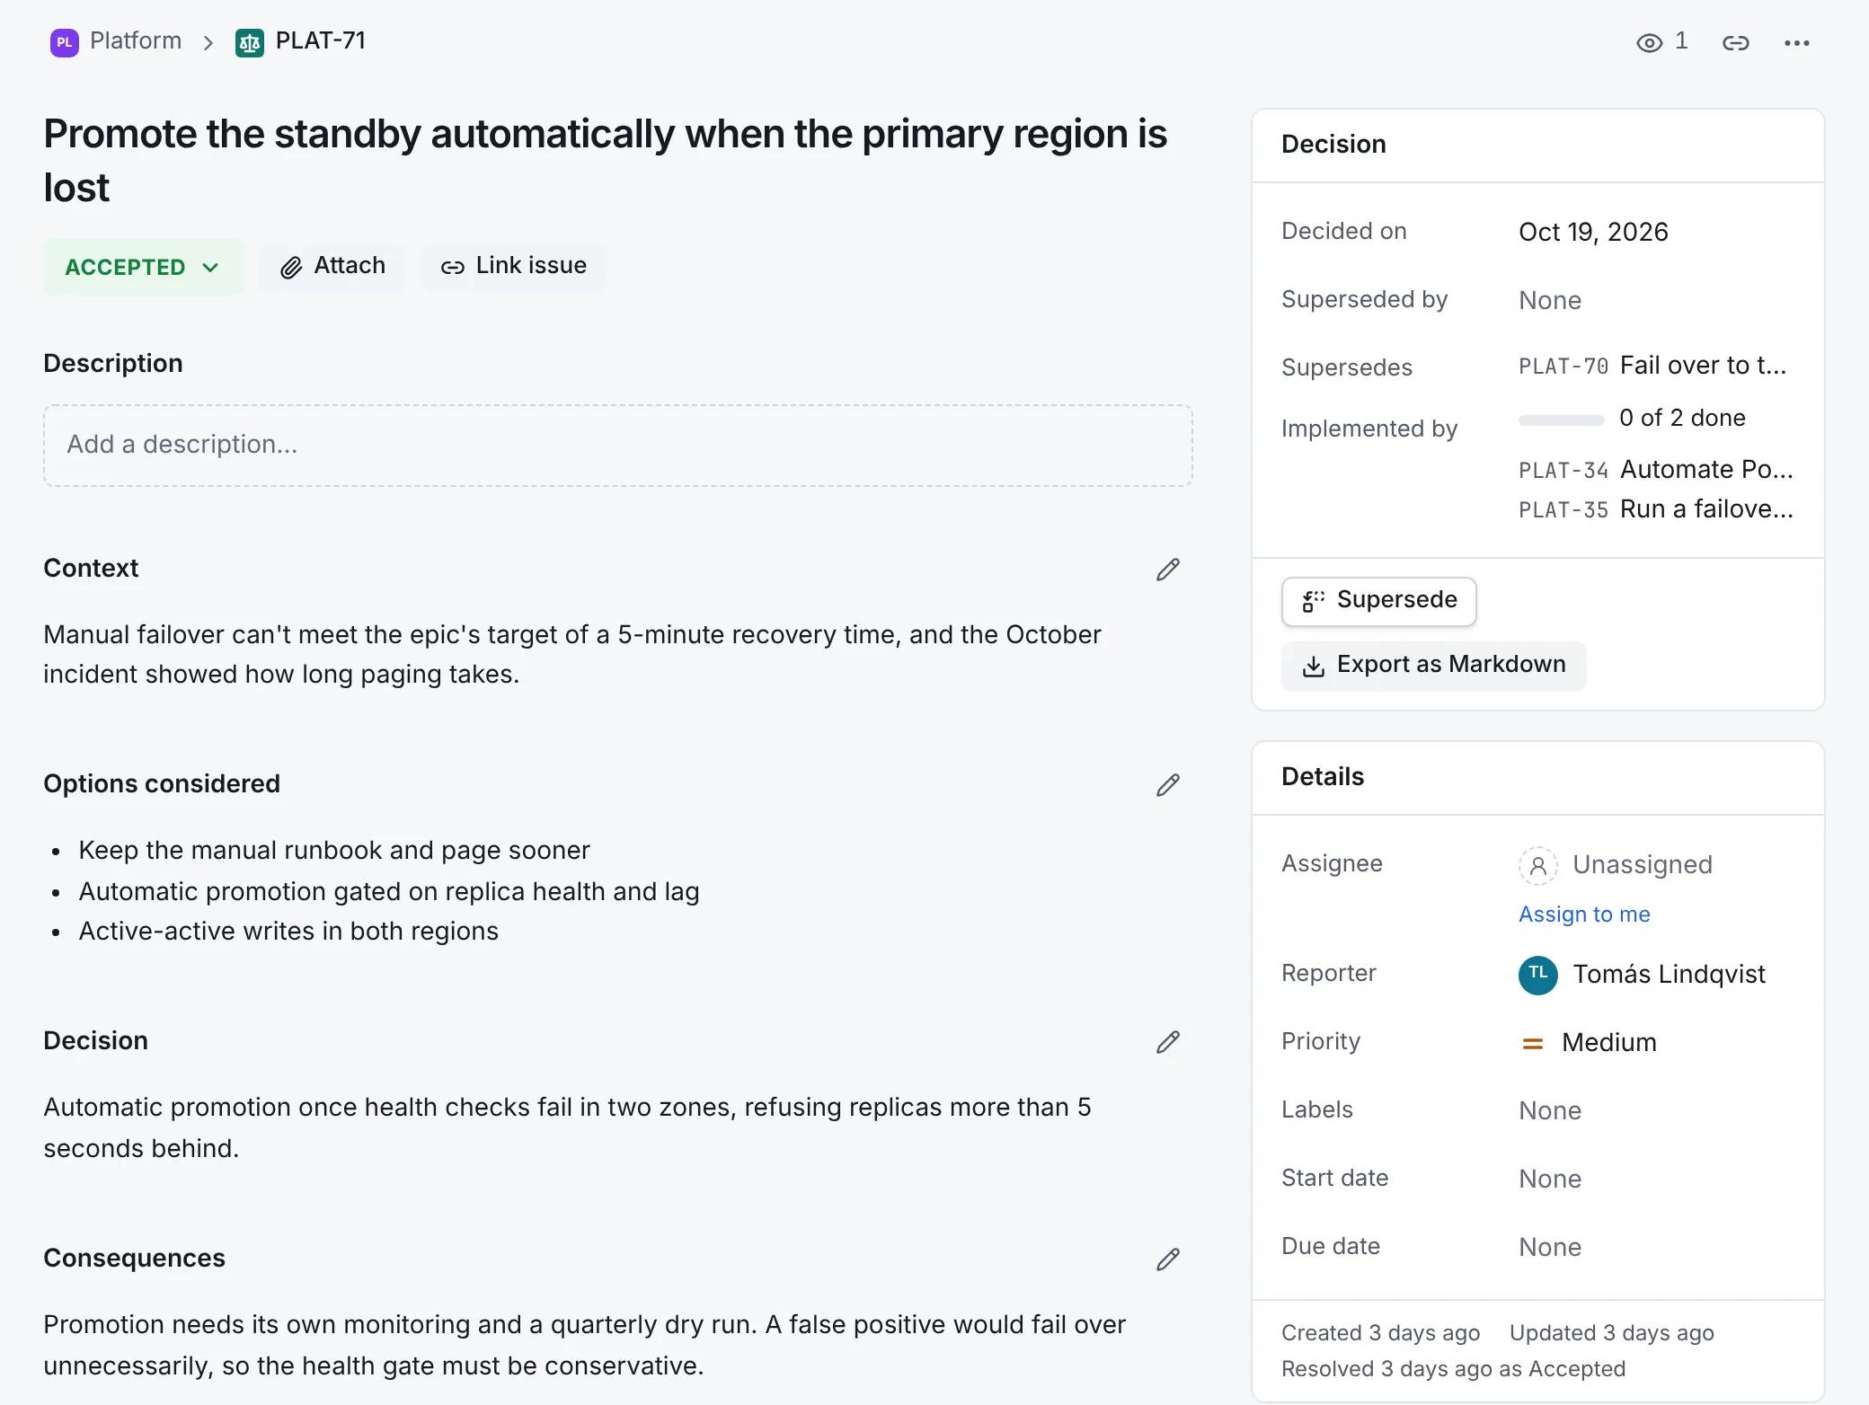Viewport: 1869px width, 1405px height.
Task: Click Export as Markdown
Action: [1433, 666]
